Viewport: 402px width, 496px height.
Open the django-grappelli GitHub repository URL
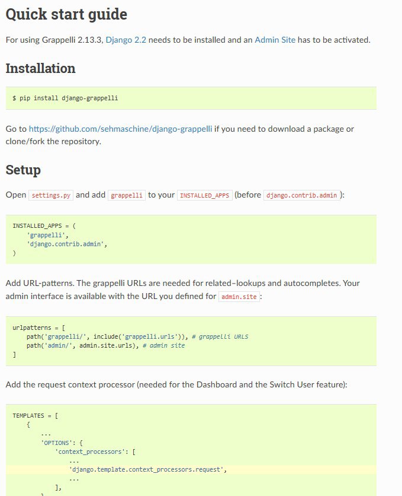[x=120, y=129]
